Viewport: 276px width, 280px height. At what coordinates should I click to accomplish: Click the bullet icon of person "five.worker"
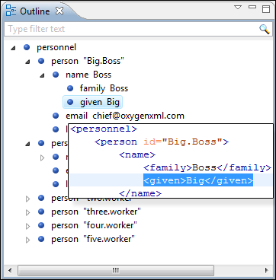point(41,239)
